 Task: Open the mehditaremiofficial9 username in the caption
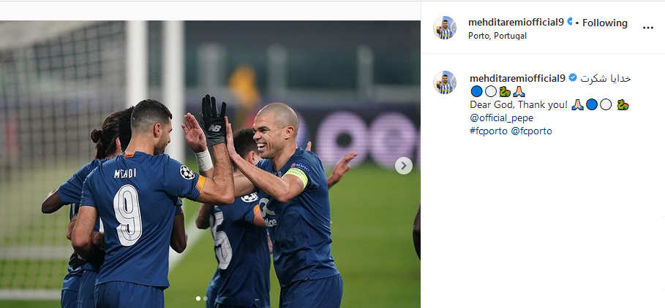click(x=518, y=78)
